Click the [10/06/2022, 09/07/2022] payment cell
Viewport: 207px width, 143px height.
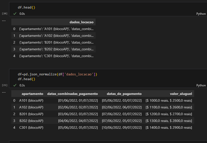(121, 127)
